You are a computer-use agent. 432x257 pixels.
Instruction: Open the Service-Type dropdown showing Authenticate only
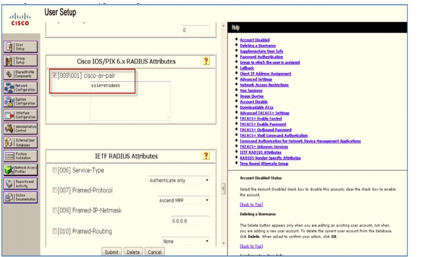(179, 180)
